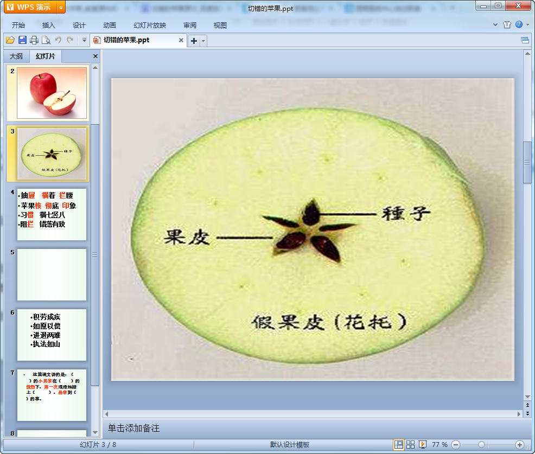Switch to the 幻灯片 panel tab
This screenshot has width=535, height=454.
(x=46, y=56)
